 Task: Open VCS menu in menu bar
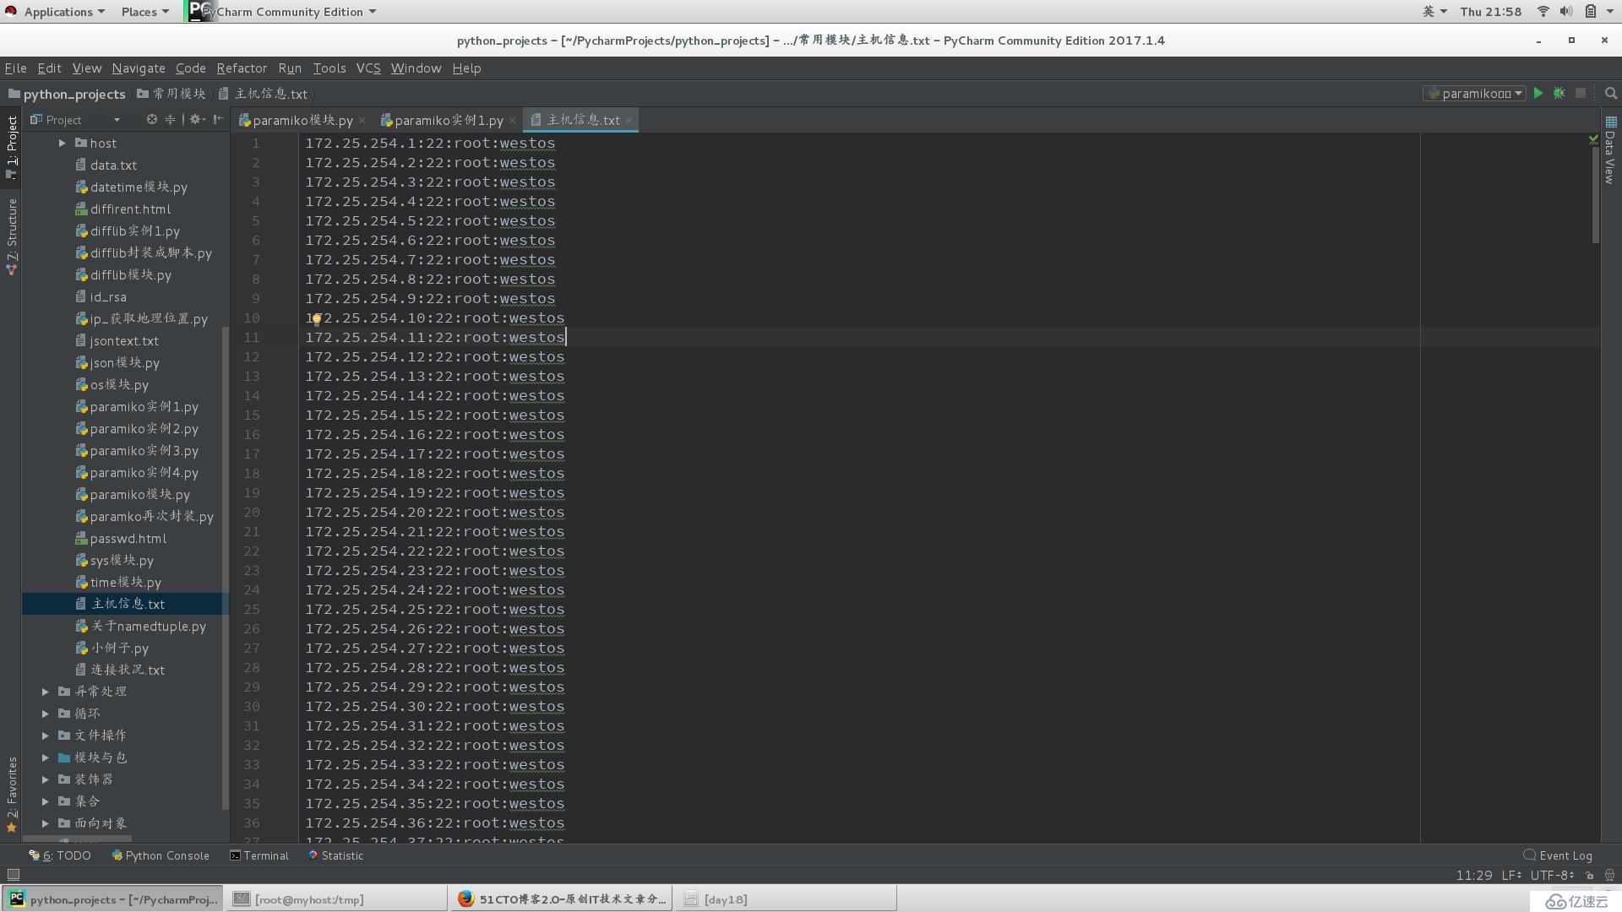click(368, 68)
